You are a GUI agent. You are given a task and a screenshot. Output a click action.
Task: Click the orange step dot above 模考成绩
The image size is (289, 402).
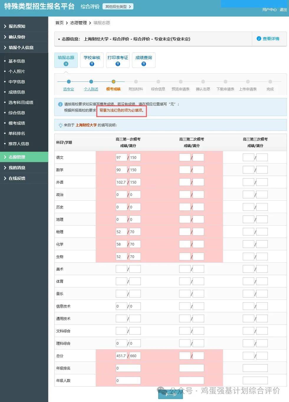[113, 81]
